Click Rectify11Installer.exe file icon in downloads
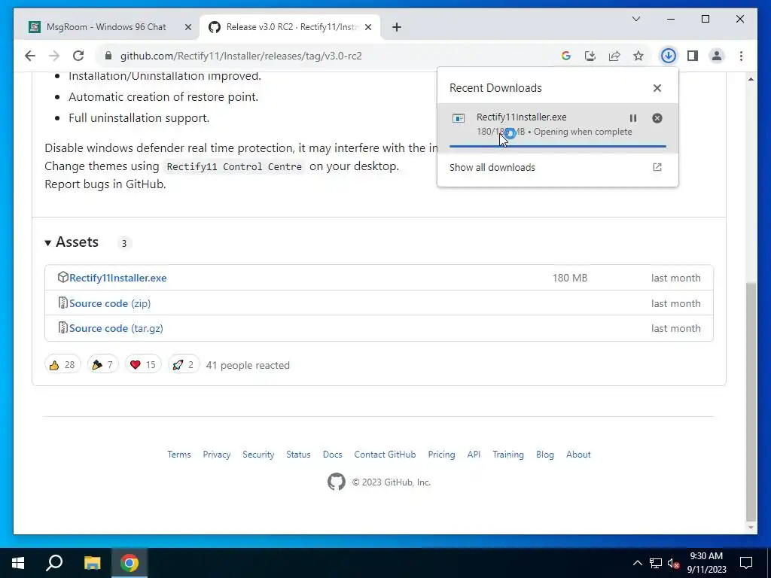 click(459, 118)
